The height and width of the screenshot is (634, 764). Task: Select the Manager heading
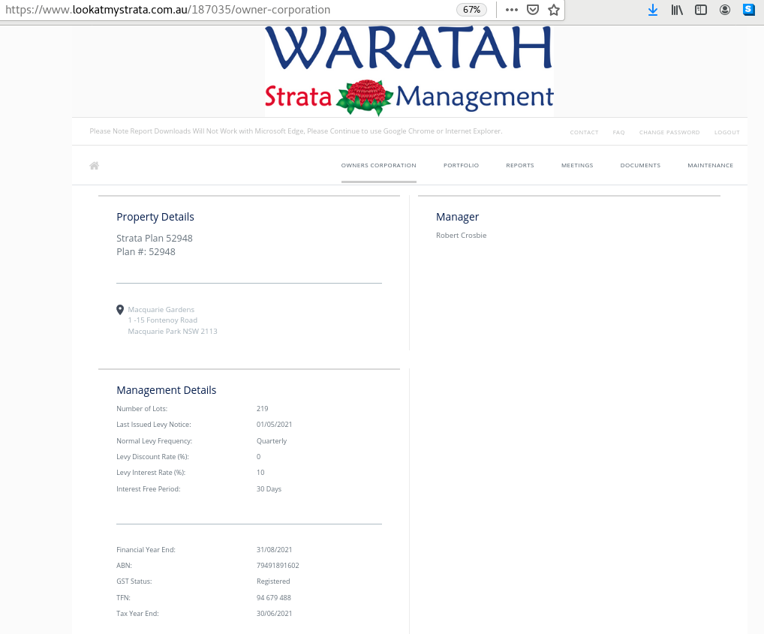[x=458, y=217]
